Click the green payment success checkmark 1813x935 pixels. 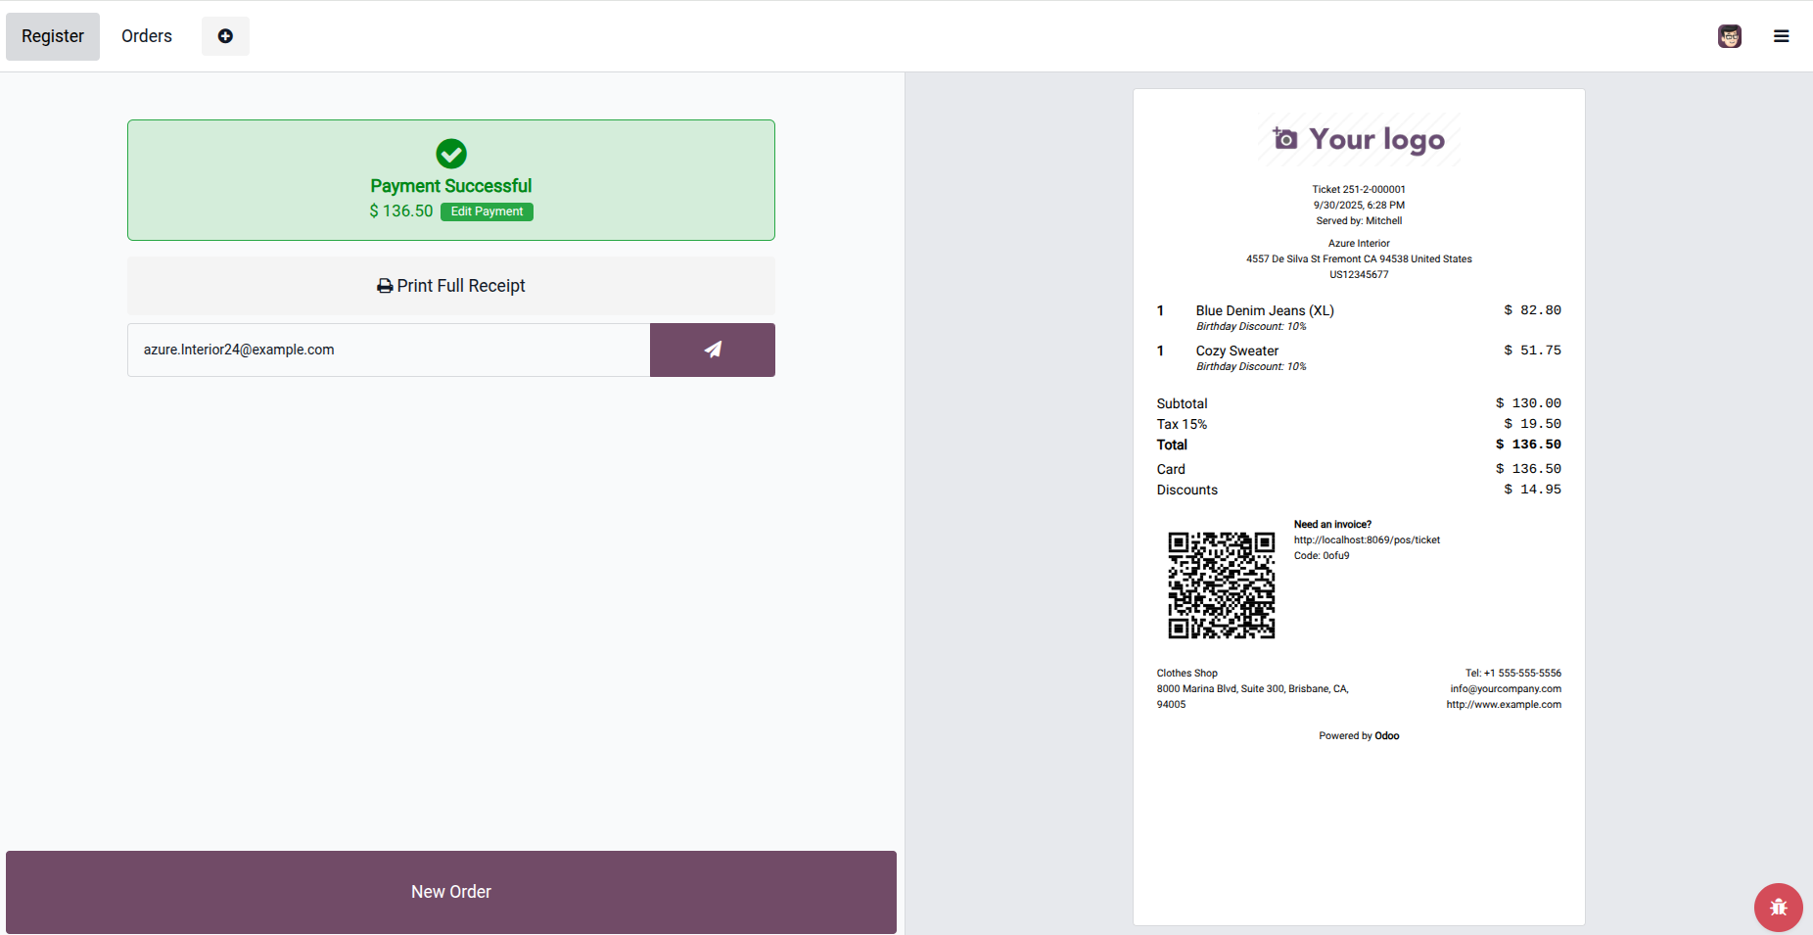(x=451, y=154)
